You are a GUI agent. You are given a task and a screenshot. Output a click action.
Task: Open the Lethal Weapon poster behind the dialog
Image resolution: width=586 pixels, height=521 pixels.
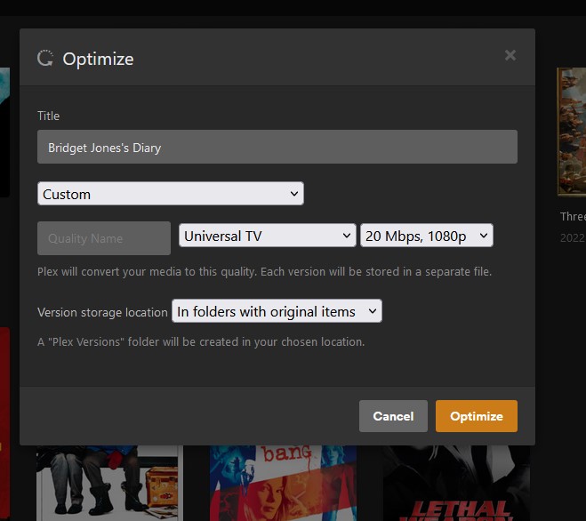tap(456, 483)
